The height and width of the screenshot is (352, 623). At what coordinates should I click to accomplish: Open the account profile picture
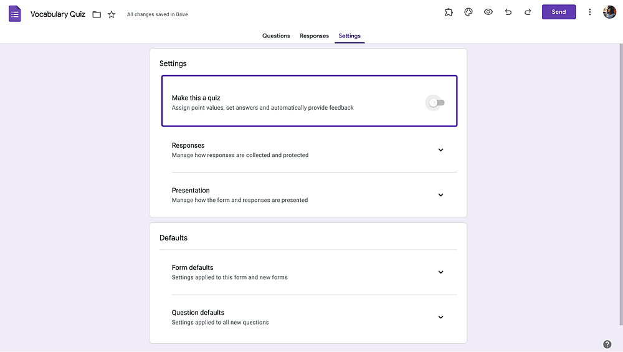609,12
